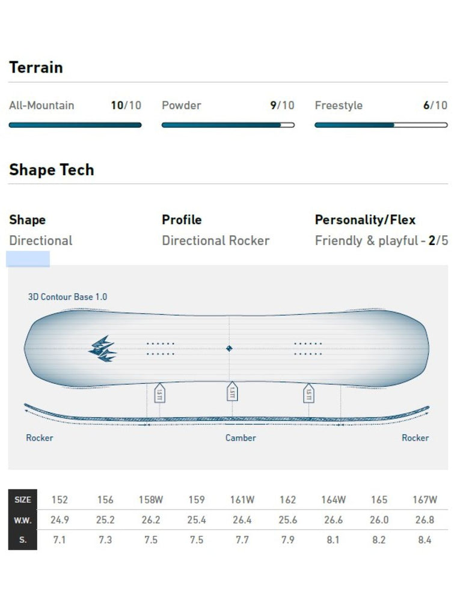Click the left Rocker label

click(x=39, y=438)
